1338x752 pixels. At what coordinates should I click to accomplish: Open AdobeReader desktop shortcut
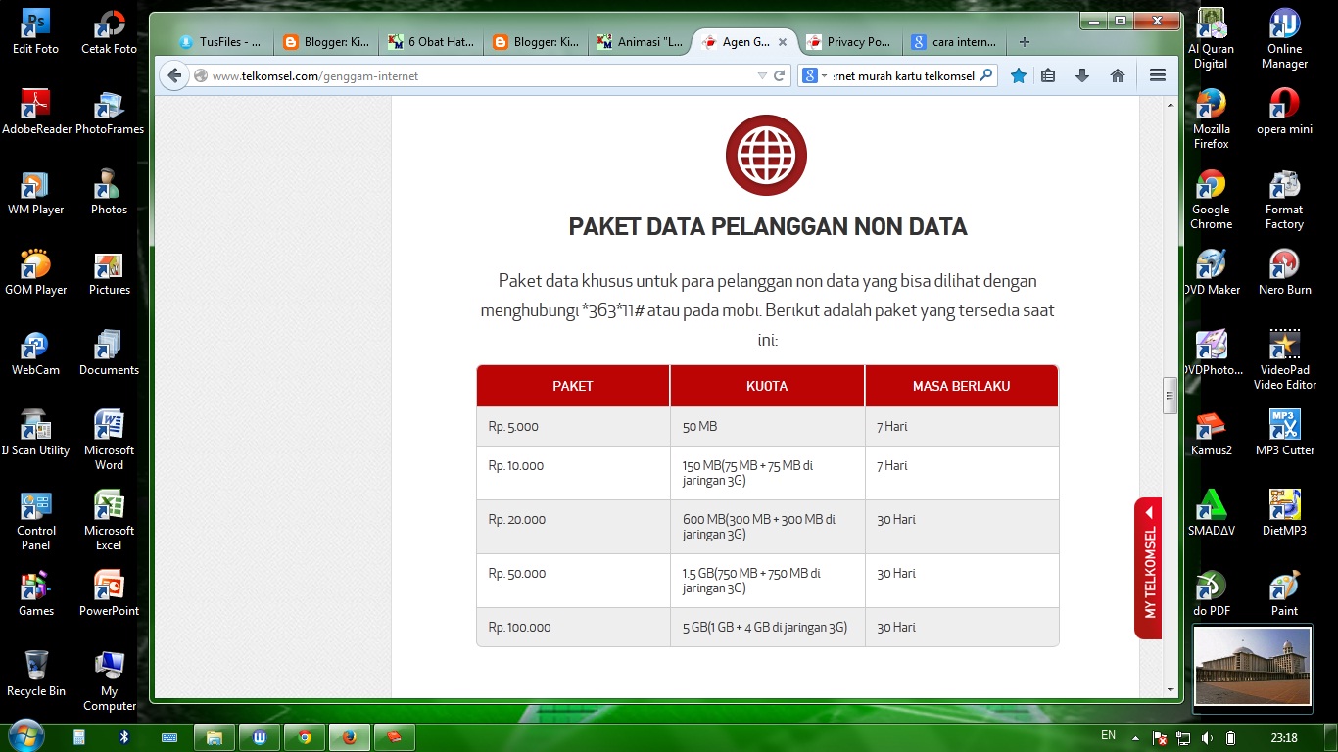pyautogui.click(x=36, y=112)
